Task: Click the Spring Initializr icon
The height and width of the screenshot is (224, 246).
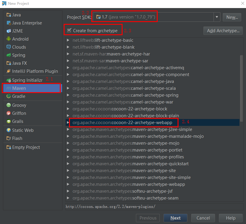Action: point(9,80)
